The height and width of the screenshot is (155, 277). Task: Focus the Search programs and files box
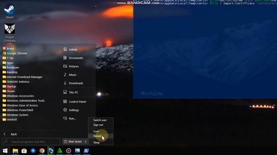pos(31,142)
